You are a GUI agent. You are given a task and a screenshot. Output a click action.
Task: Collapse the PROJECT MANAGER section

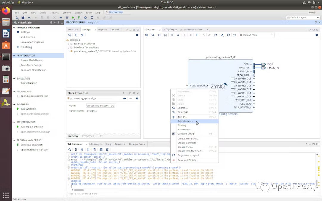[x=14, y=27]
